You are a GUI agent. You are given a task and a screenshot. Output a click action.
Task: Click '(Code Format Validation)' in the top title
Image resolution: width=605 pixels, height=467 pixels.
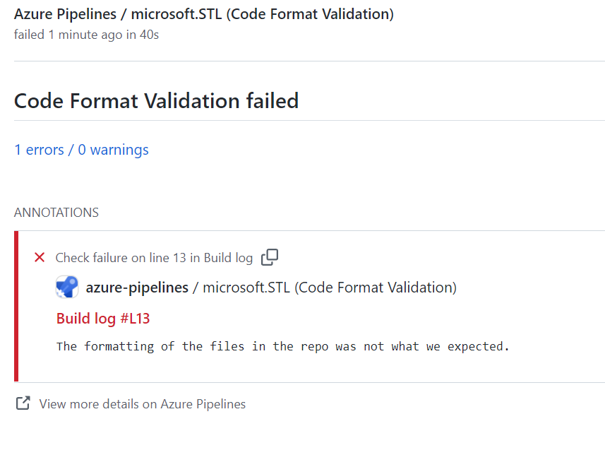[310, 14]
